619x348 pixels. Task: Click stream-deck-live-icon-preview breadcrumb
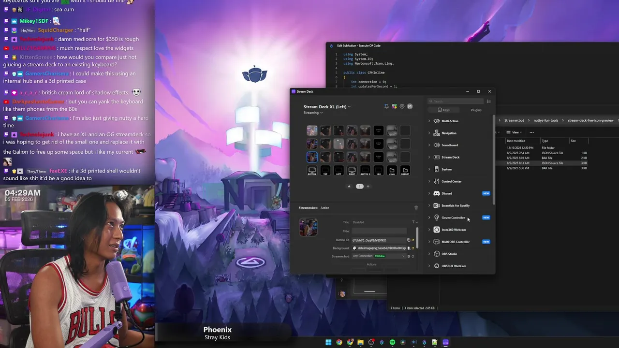(x=590, y=120)
